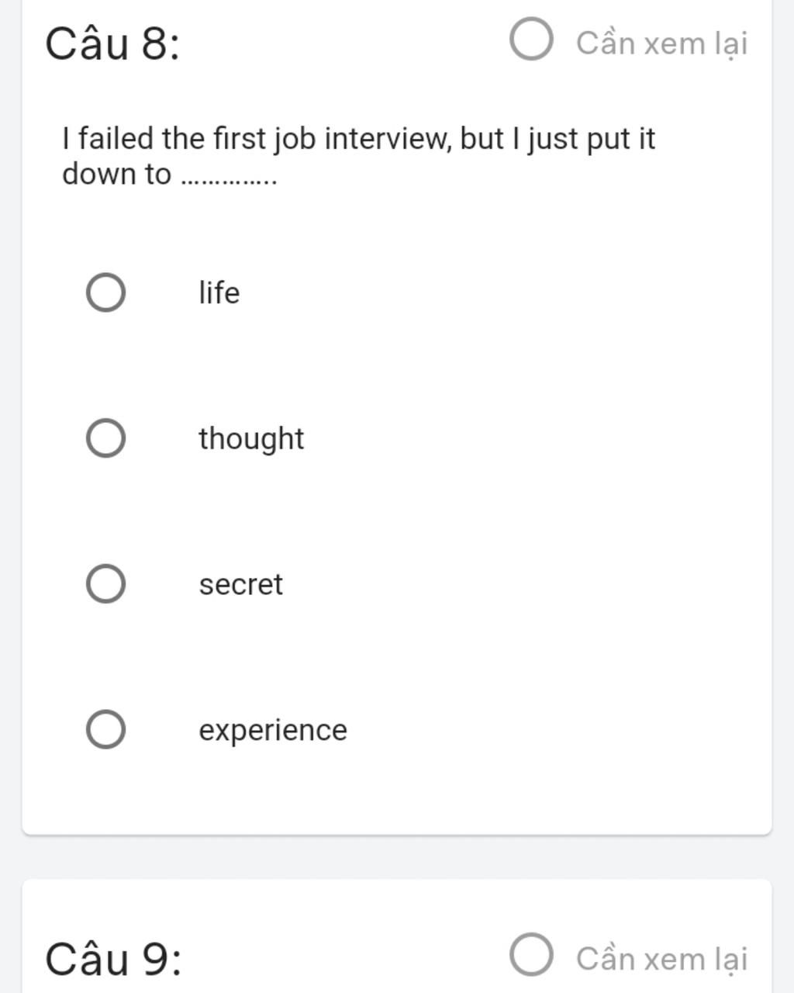Viewport: 794px width, 993px height.
Task: Click the "Câu 8:" heading
Action: pyautogui.click(x=112, y=43)
